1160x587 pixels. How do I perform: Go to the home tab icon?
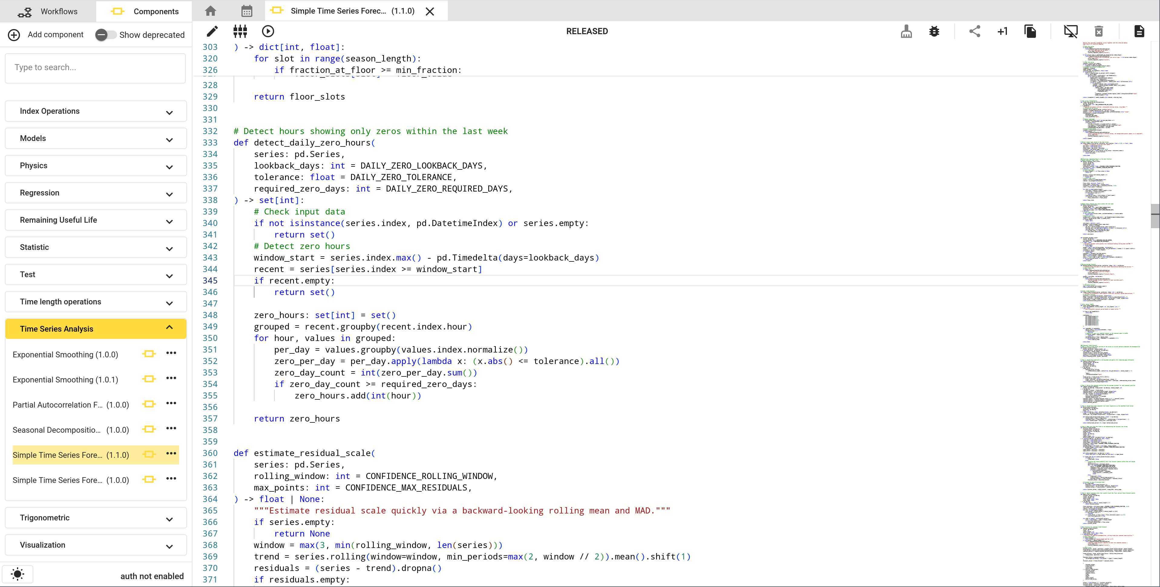[x=210, y=11]
